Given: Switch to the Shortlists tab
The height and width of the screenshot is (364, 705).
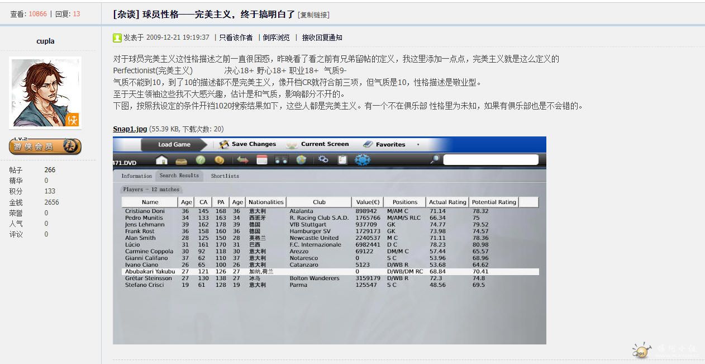Looking at the screenshot, I should click(x=225, y=176).
